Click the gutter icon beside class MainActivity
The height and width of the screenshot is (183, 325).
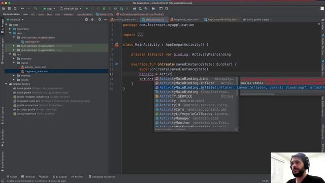(117, 45)
